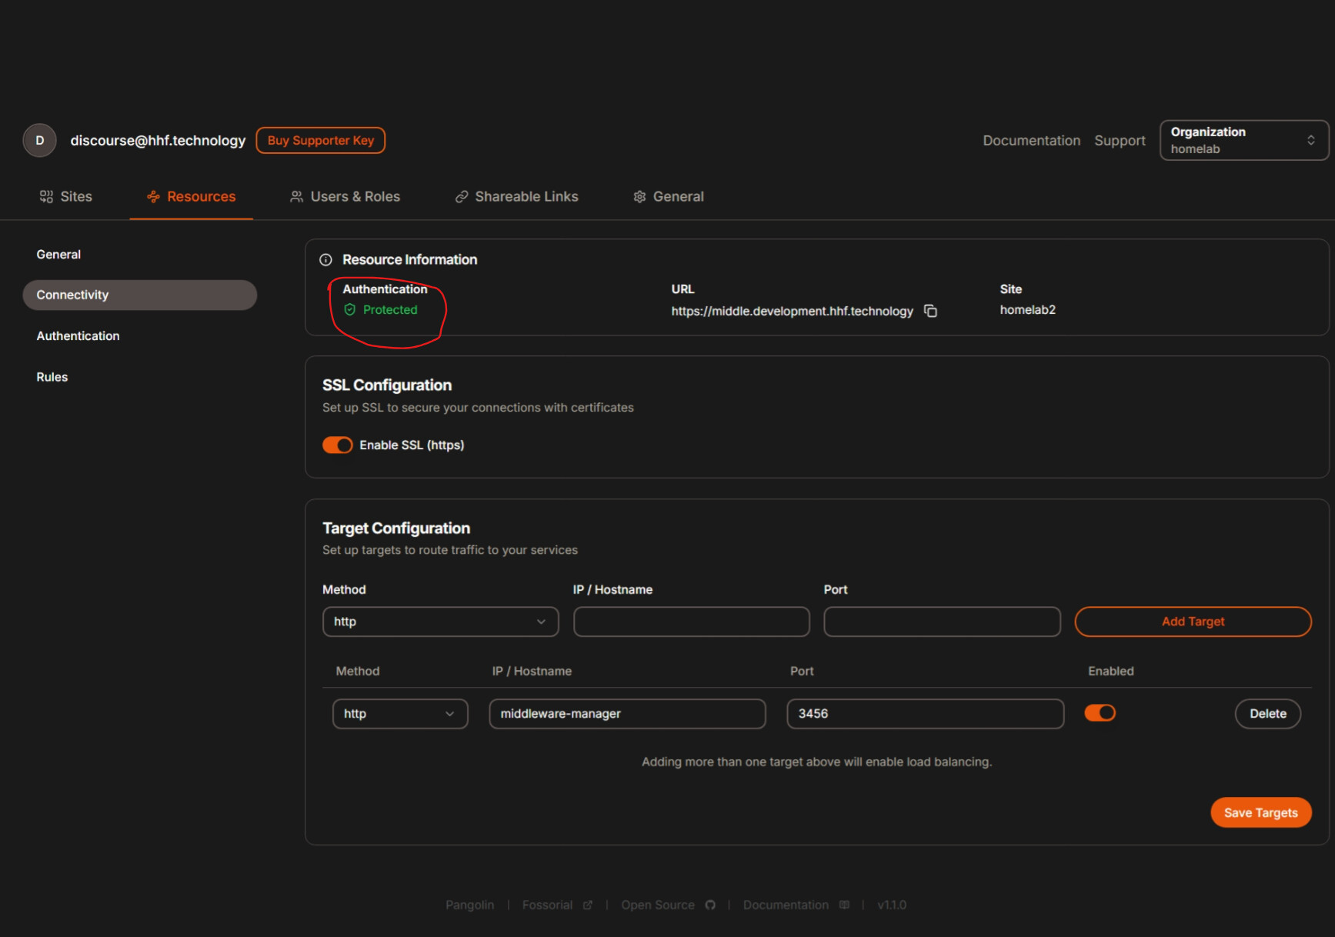Click the Resource Information info icon
Viewport: 1335px width, 937px height.
tap(325, 260)
